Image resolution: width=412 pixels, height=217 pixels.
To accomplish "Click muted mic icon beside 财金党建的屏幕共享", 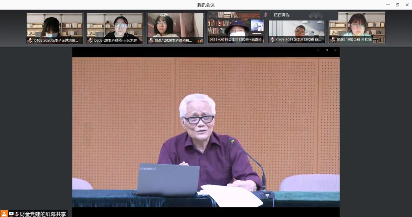I will 16,214.
